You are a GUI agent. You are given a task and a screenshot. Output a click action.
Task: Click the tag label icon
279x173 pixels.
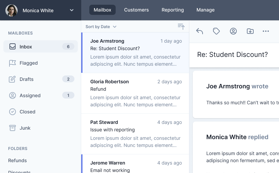tap(216, 31)
